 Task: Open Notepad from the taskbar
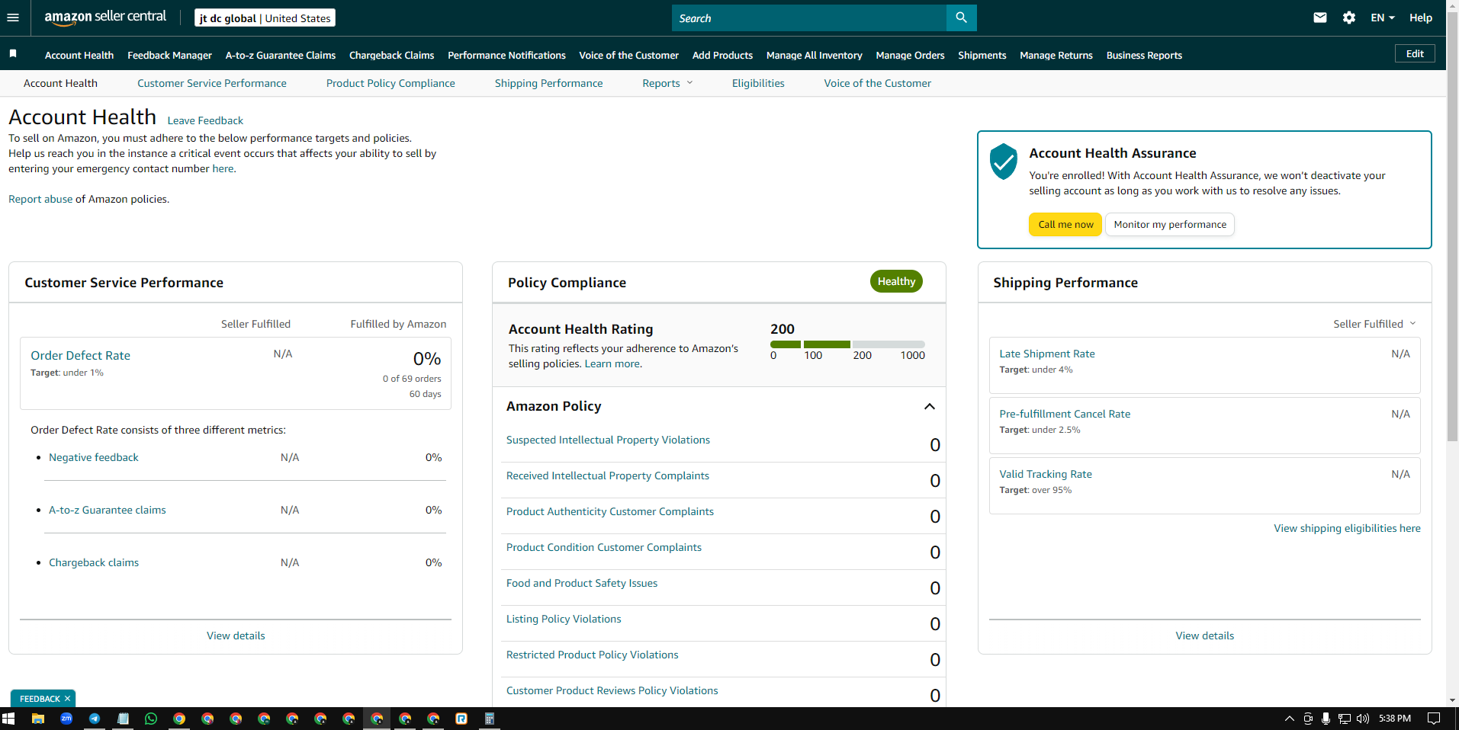point(123,719)
